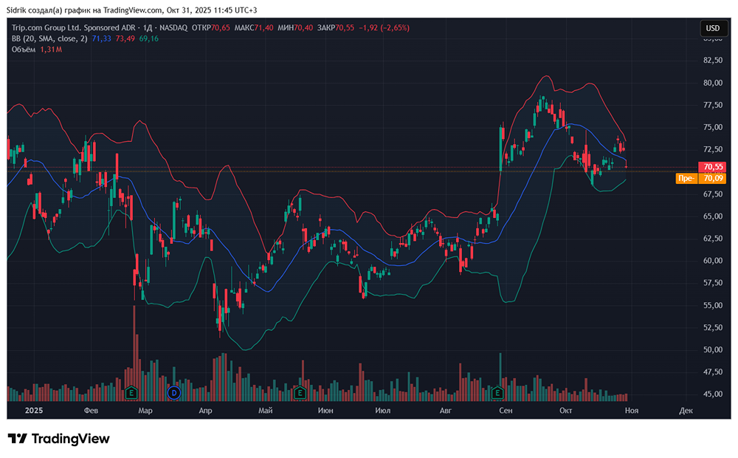Select the orange pre-market 70,09 label

click(x=713, y=178)
